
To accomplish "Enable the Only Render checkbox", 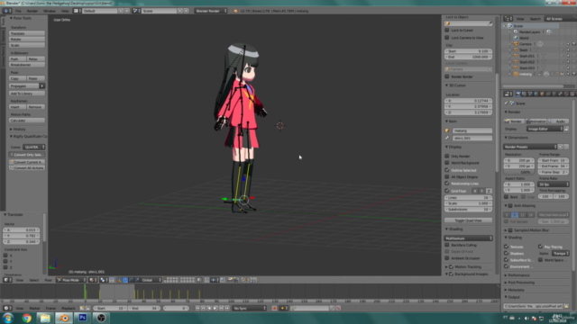I will (x=447, y=156).
